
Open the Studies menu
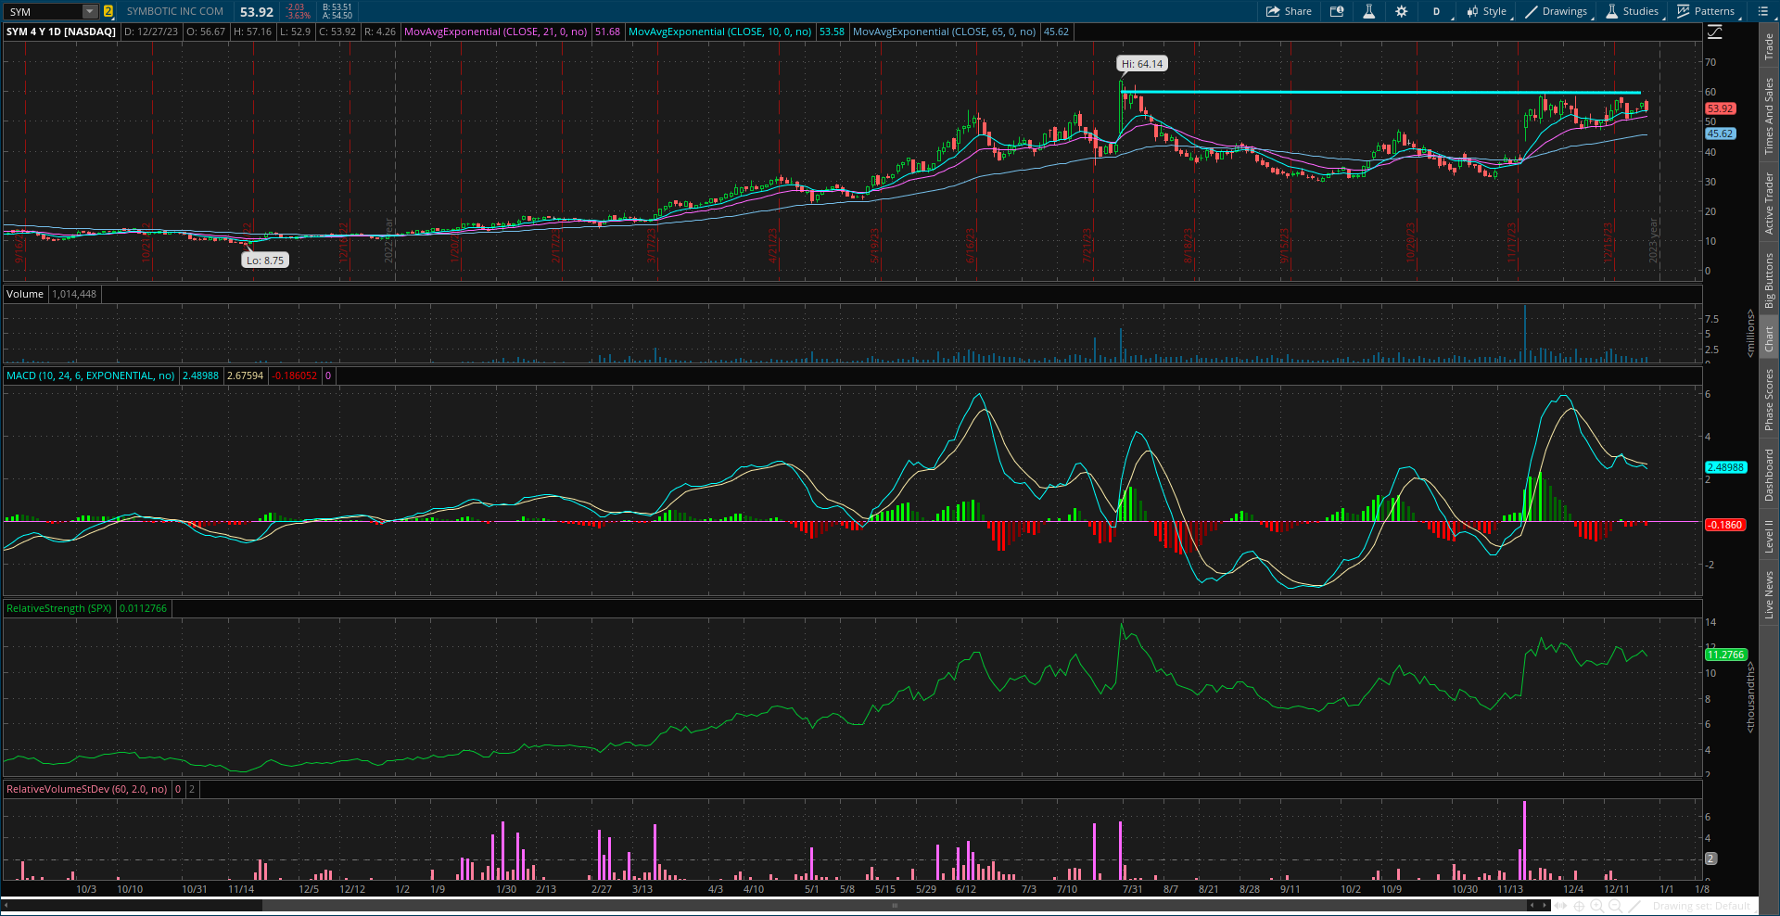(1633, 11)
